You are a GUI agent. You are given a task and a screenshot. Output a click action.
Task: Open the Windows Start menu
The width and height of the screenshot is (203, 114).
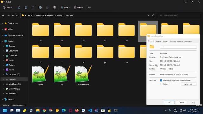click(x=5, y=111)
